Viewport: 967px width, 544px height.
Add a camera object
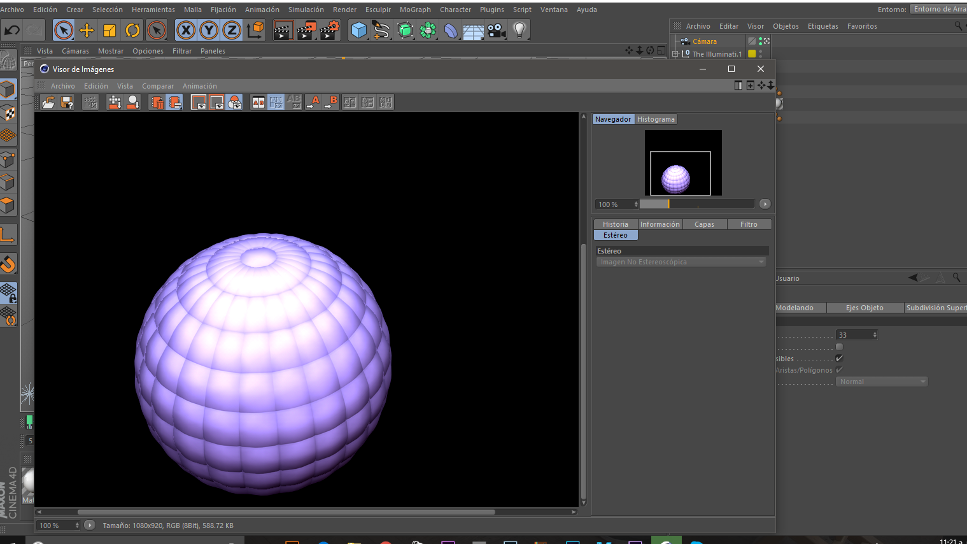pyautogui.click(x=497, y=30)
